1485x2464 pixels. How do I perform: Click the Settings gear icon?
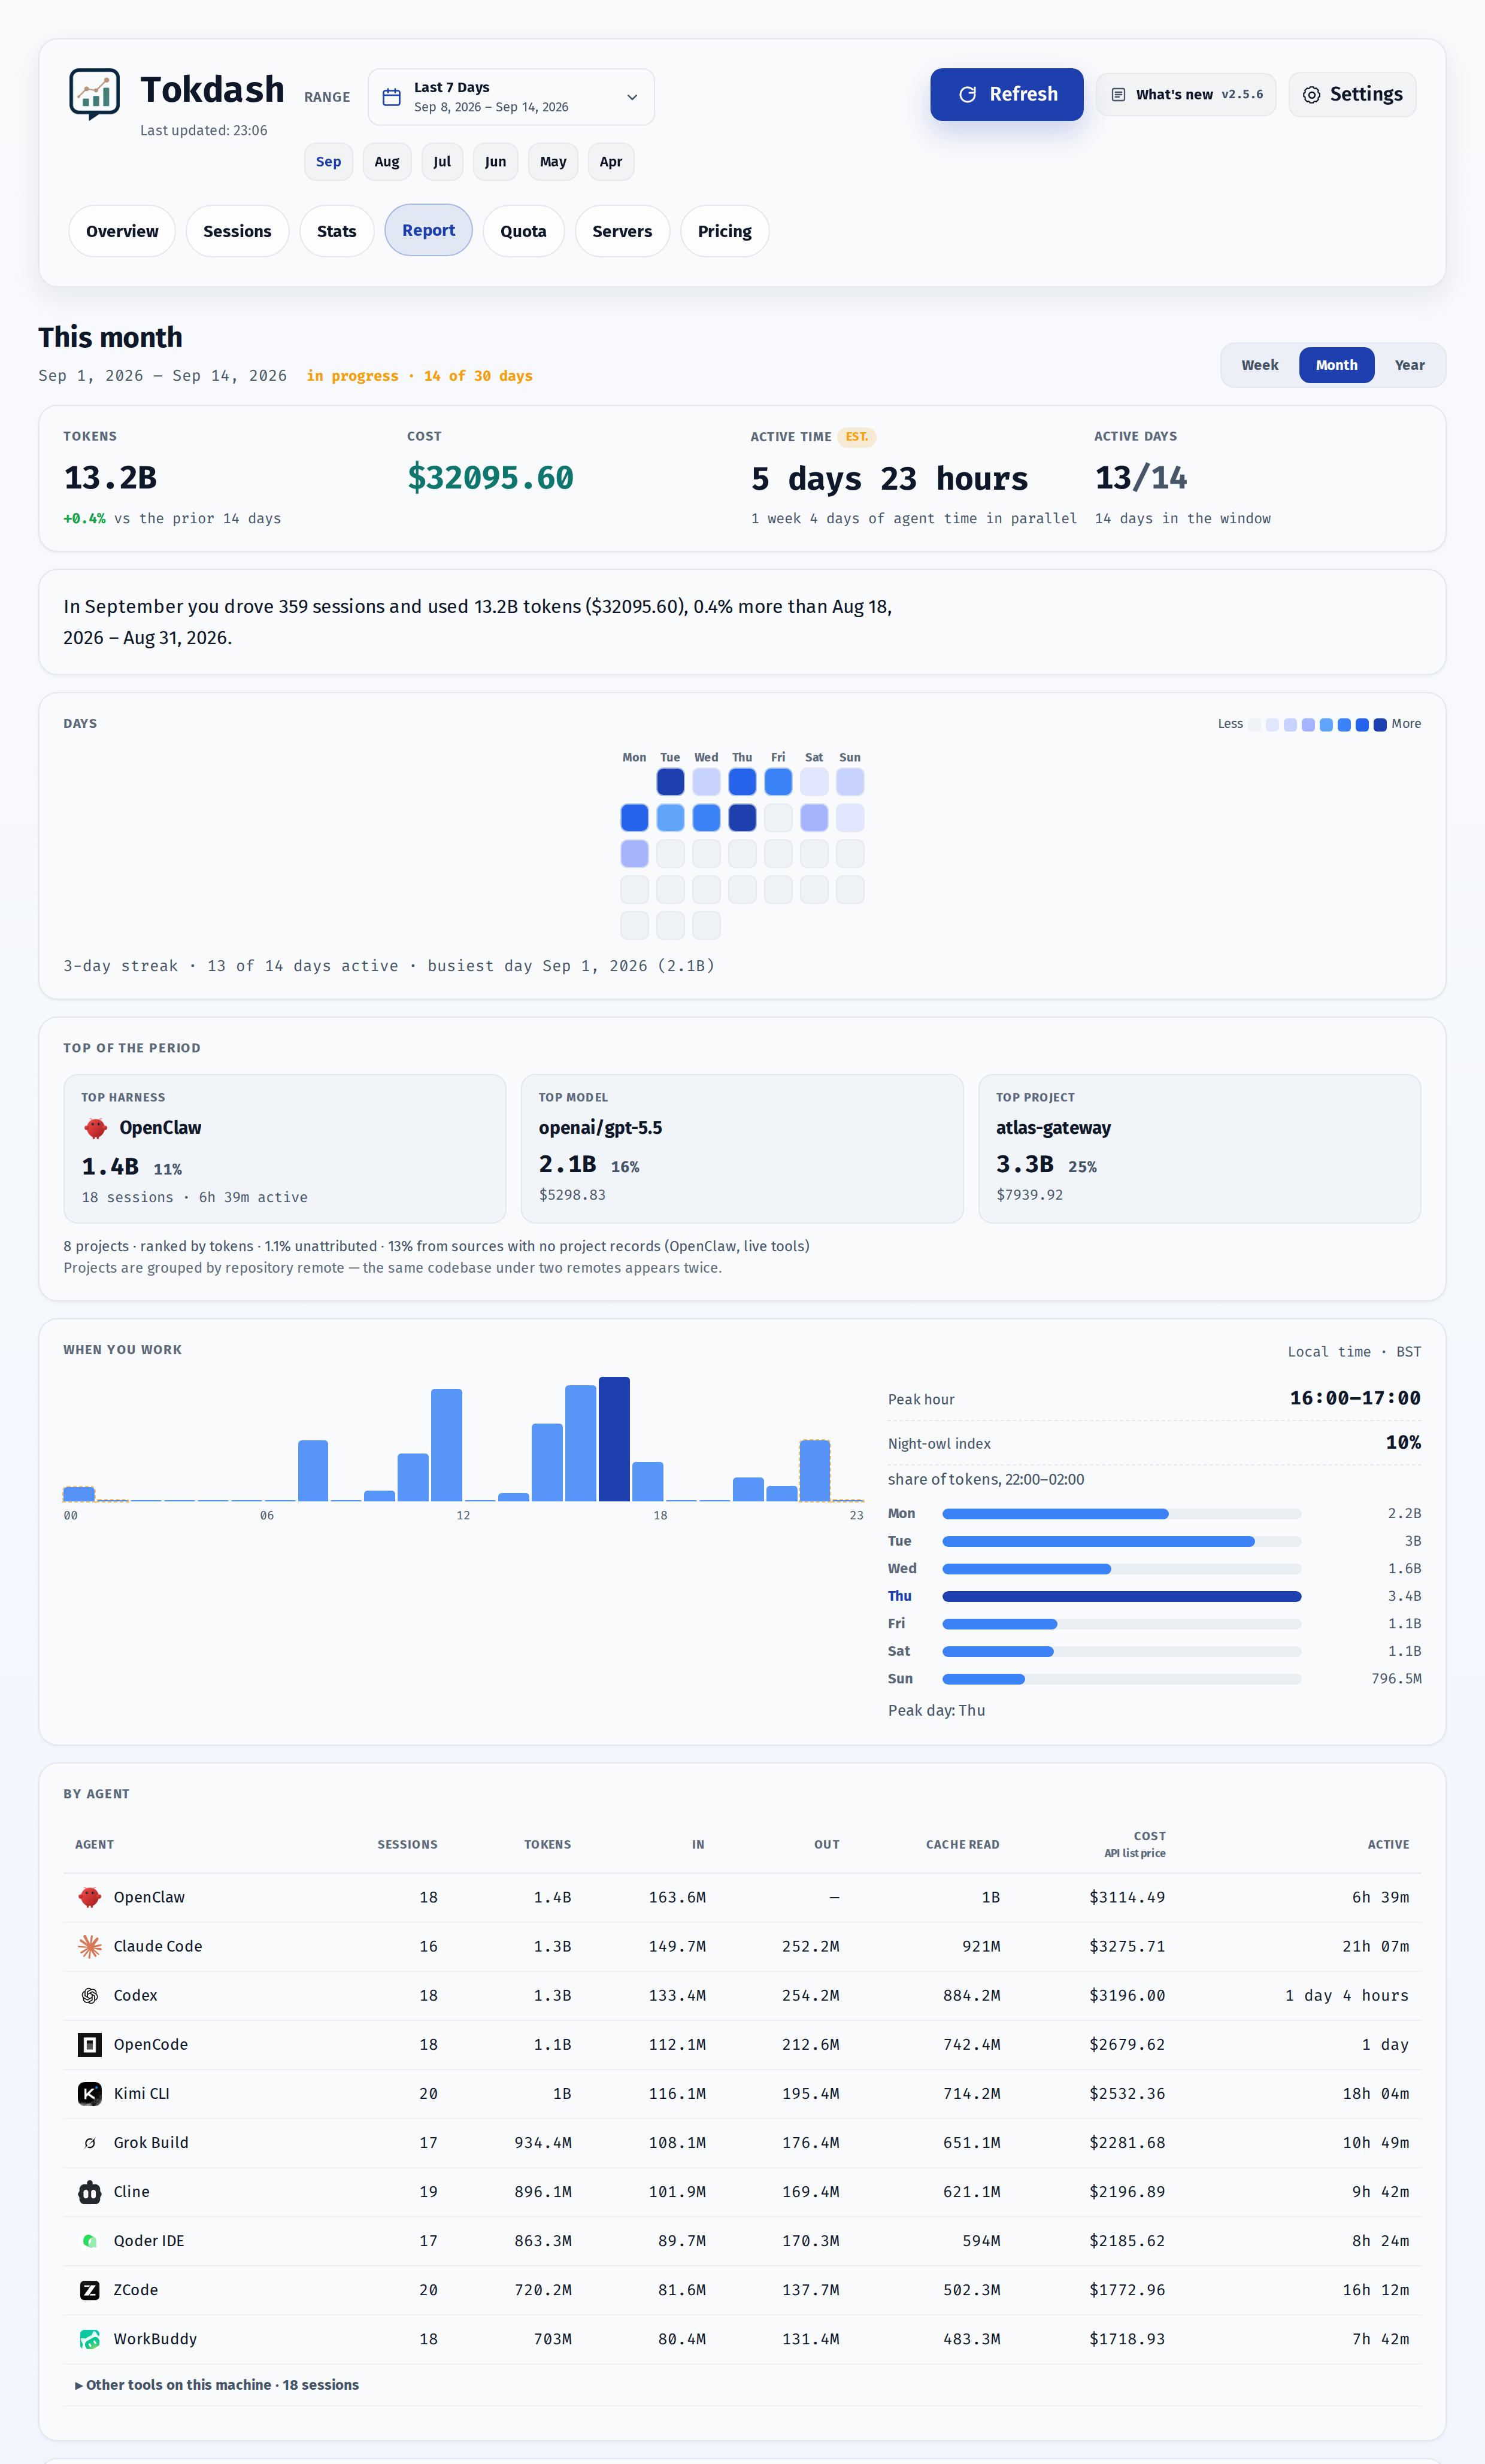[x=1311, y=95]
